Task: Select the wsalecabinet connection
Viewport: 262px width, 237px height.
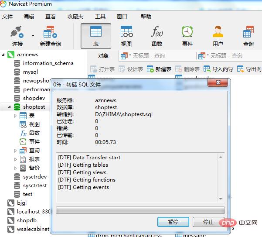Action: (x=28, y=229)
